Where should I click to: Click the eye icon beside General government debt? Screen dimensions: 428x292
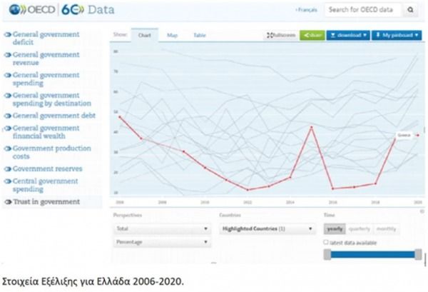[x=8, y=116]
